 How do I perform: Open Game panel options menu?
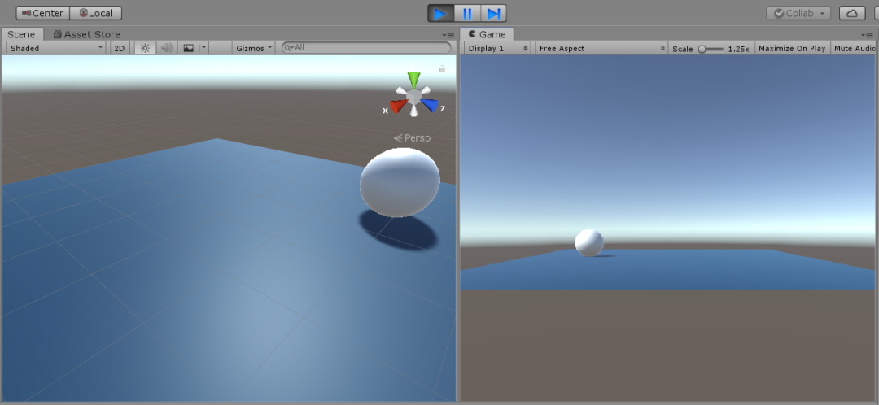tap(868, 35)
